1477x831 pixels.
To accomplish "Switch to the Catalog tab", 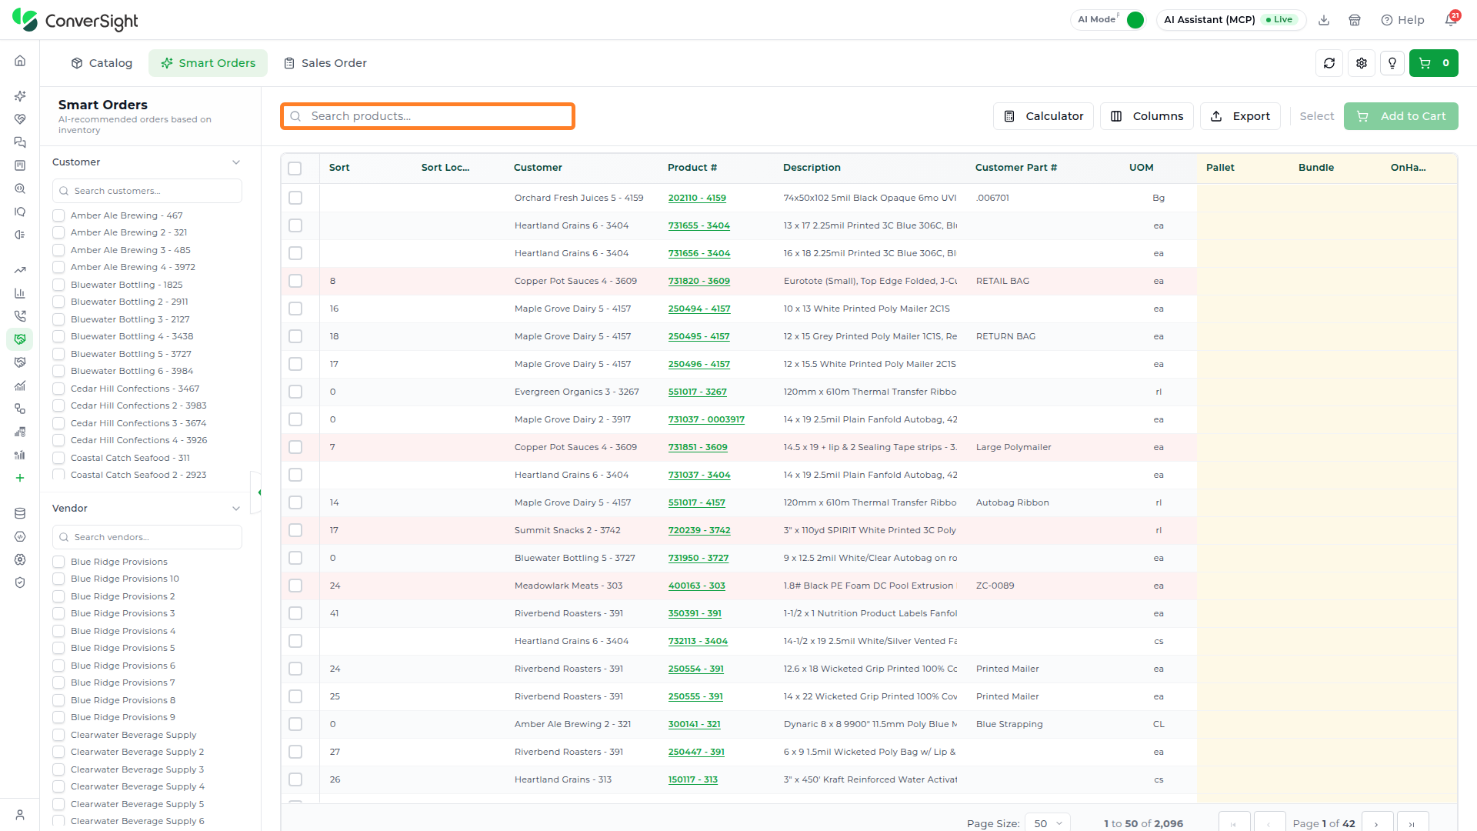I will 102,63.
